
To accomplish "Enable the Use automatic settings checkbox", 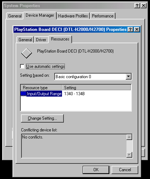I will [22, 66].
